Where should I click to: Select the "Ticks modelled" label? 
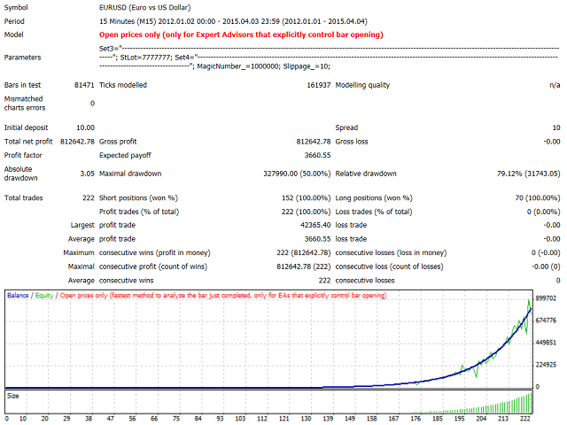coord(123,85)
